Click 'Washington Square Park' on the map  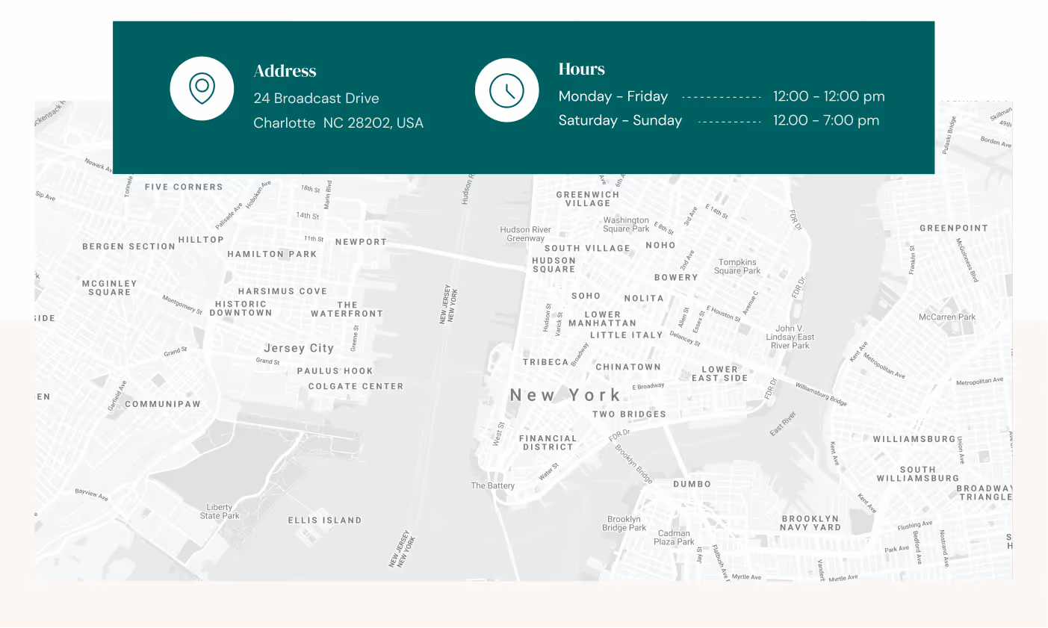[x=626, y=225]
